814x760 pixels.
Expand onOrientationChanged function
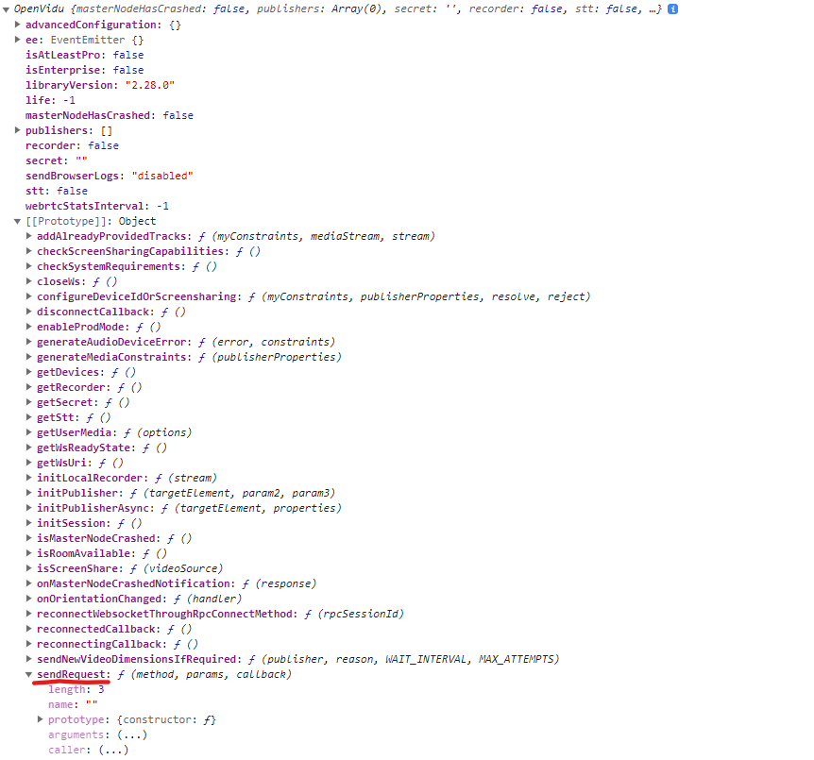coord(29,598)
